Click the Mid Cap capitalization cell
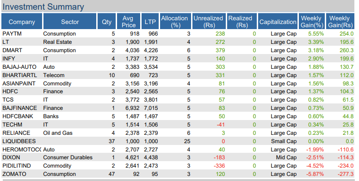This screenshot has height=181, width=359. coord(286,157)
